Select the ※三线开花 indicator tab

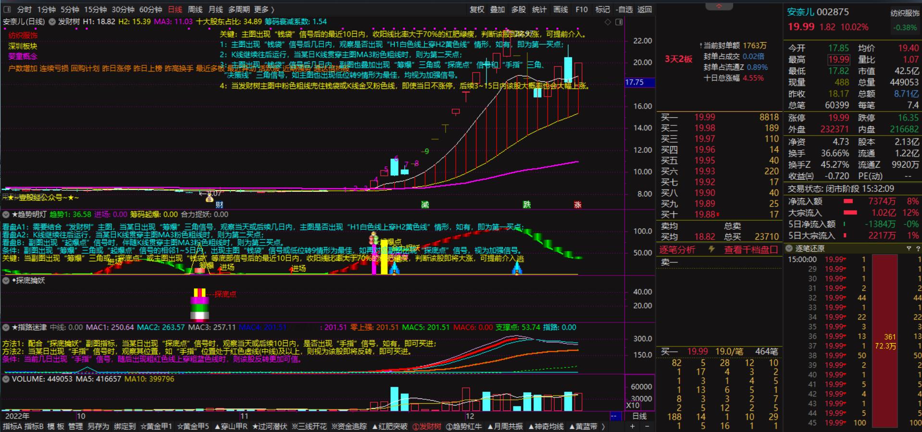pos(309,426)
